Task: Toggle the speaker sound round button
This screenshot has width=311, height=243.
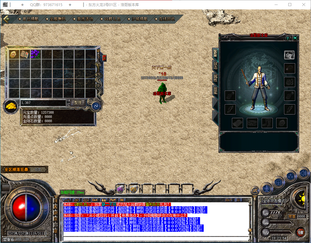Action: coord(303,173)
